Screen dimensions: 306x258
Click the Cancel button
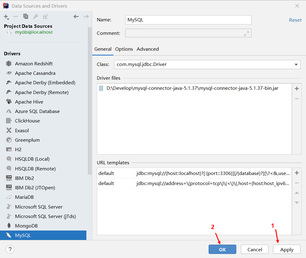coord(255,249)
